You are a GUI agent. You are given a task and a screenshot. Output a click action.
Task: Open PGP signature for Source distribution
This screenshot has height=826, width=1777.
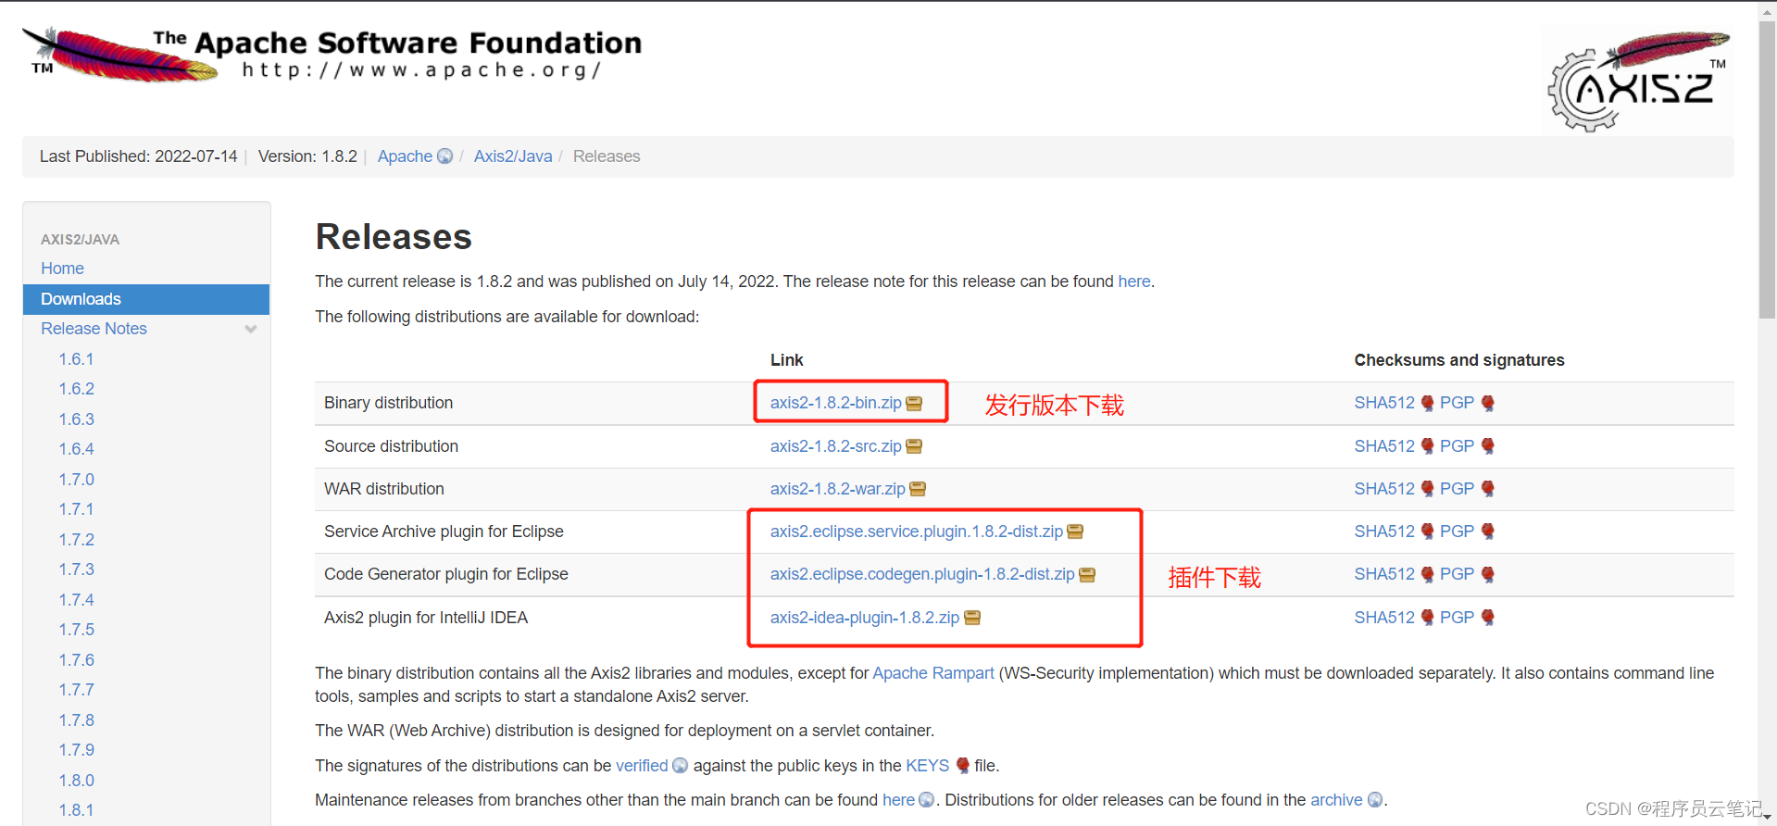pos(1457,446)
